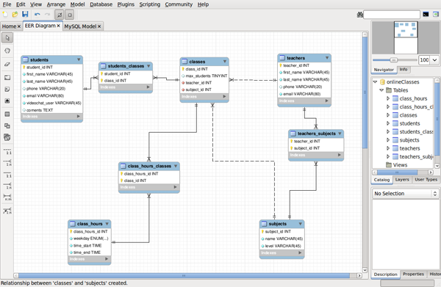The width and height of the screenshot is (441, 287).
Task: Select the eraser tool
Action: tap(7, 65)
